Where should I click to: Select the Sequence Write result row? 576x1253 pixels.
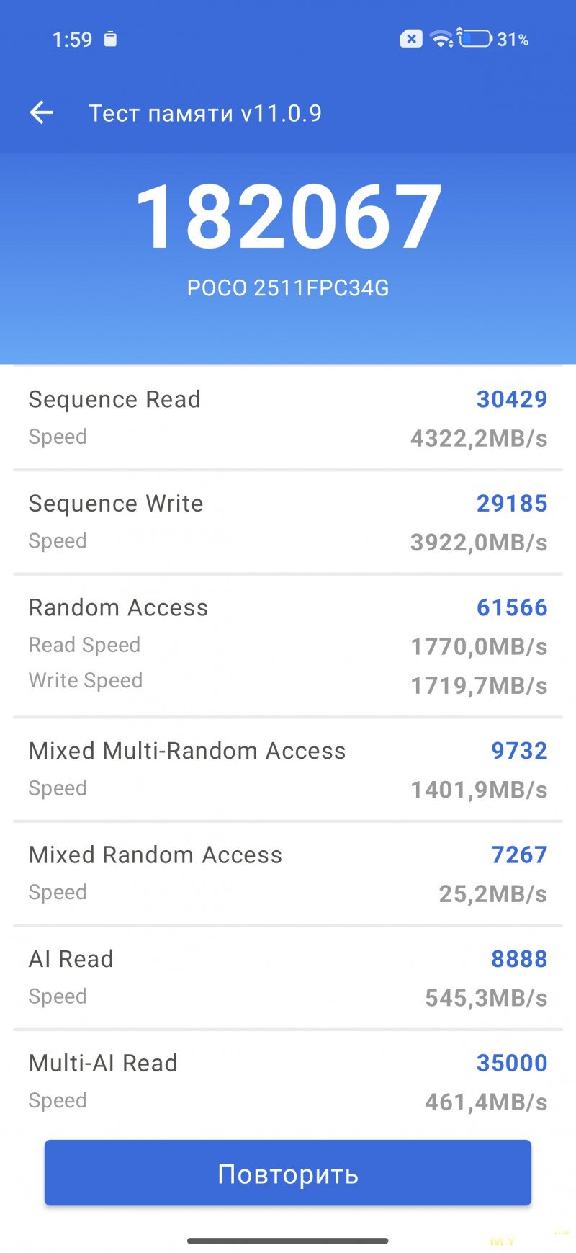[x=288, y=522]
